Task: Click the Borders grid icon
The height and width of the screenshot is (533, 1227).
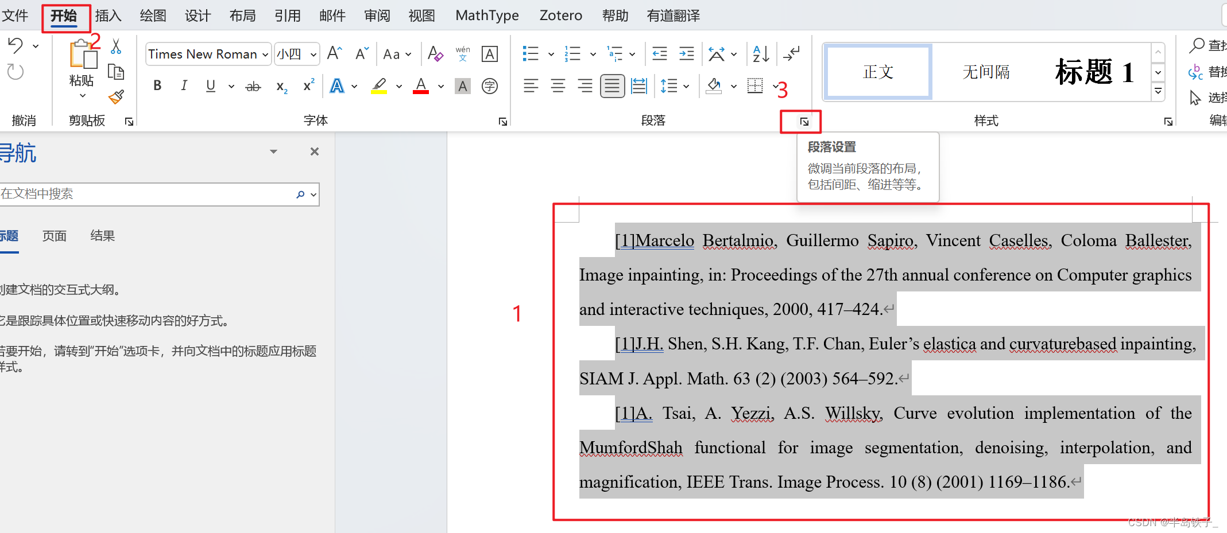Action: (x=755, y=86)
